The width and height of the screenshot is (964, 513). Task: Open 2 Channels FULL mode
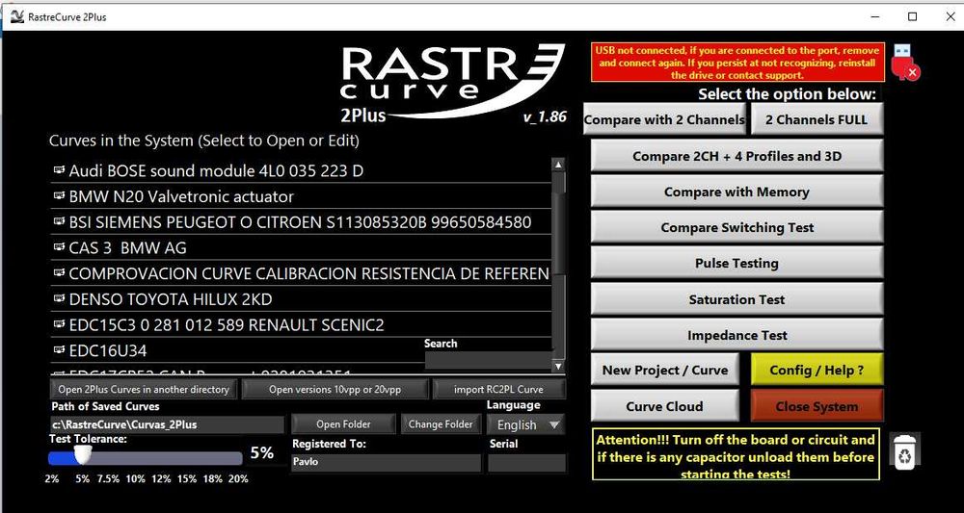(x=817, y=119)
